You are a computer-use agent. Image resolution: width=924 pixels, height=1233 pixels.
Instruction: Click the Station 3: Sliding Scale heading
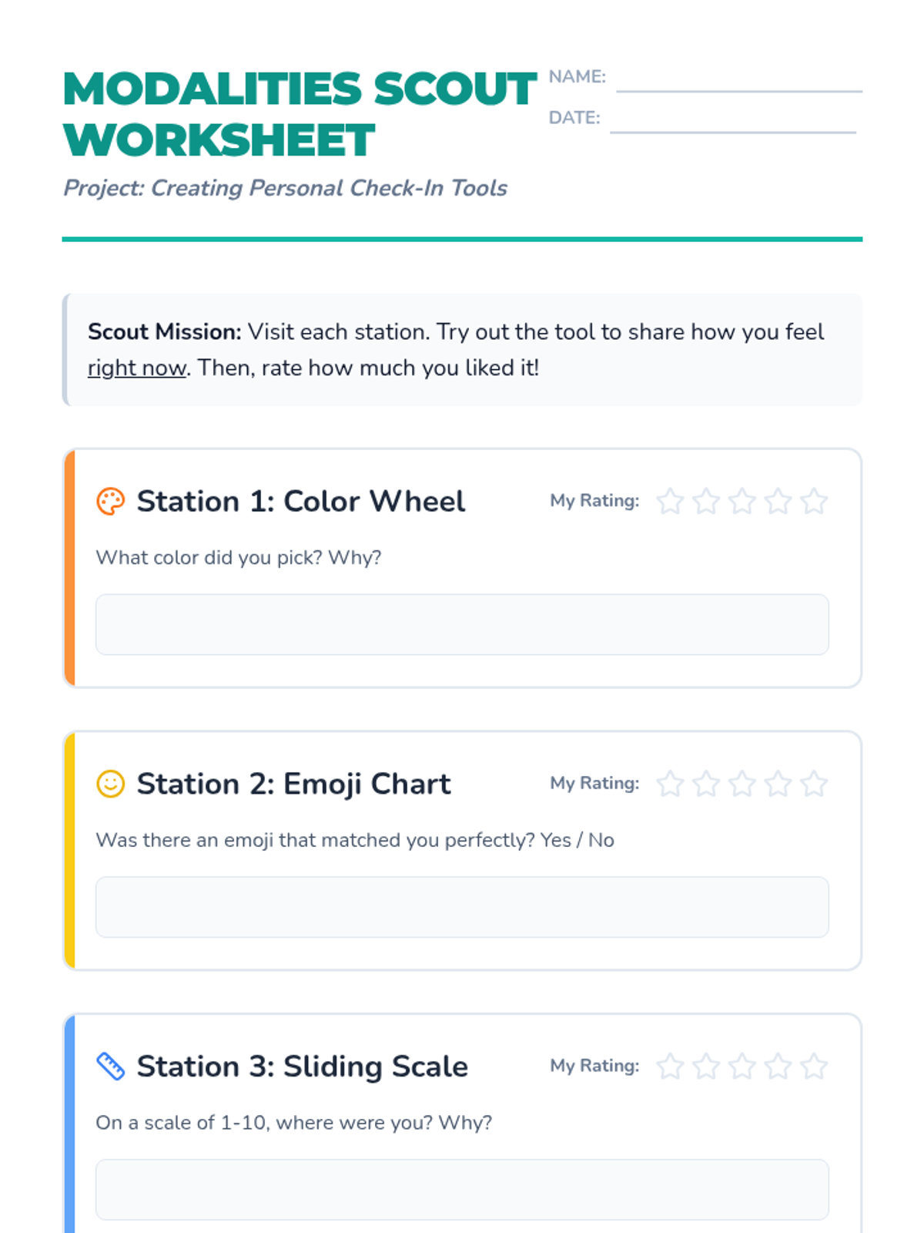click(x=303, y=1067)
